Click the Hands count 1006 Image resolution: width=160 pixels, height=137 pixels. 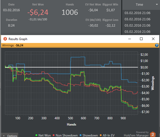click(x=70, y=12)
